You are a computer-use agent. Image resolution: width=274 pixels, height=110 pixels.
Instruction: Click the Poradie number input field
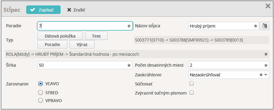[85, 26]
